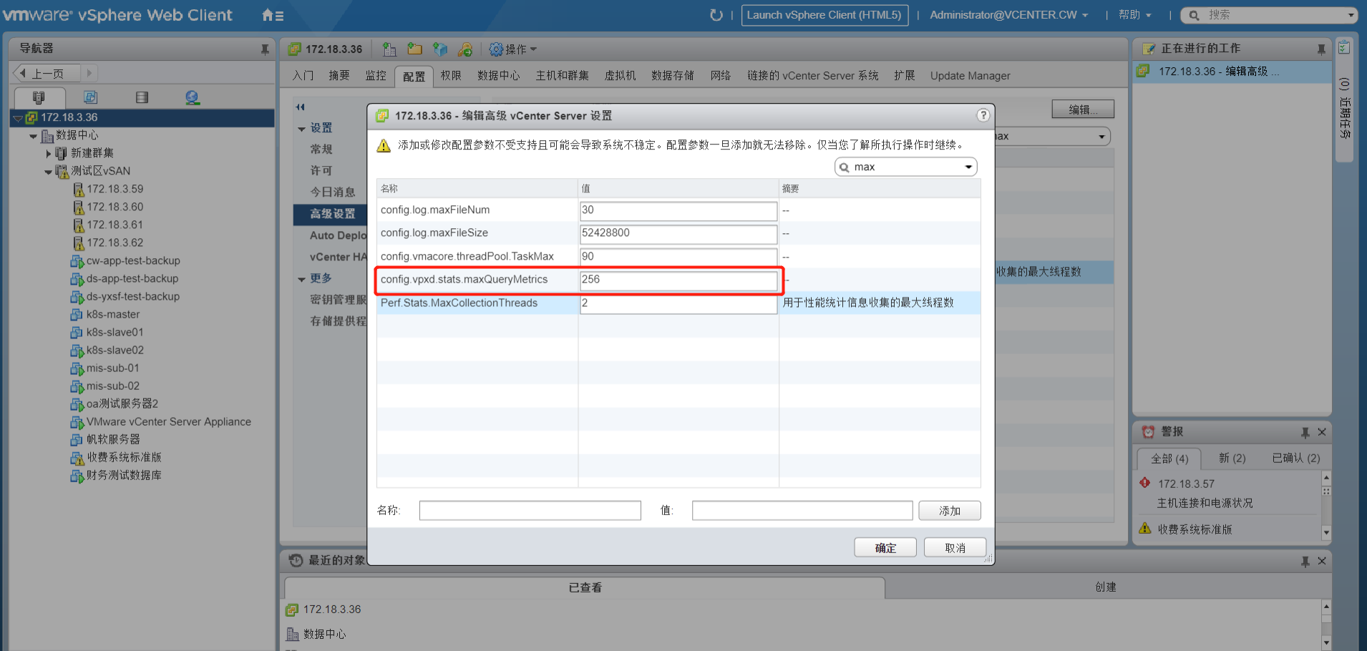The height and width of the screenshot is (651, 1367).
Task: Pin the 警报 alarms panel
Action: point(1305,432)
